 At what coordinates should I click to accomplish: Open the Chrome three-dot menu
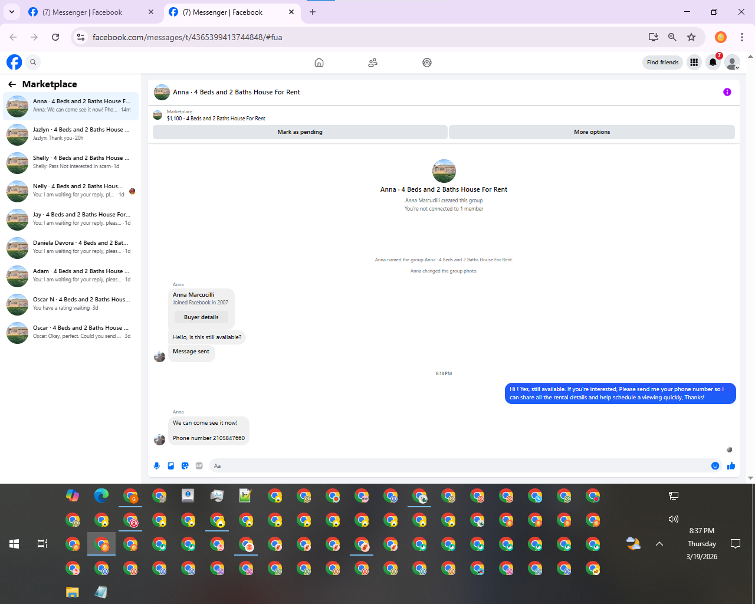coord(742,37)
